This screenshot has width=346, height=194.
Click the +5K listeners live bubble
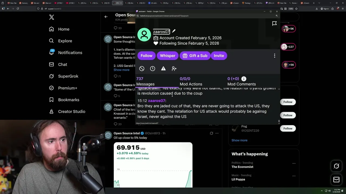289,29
